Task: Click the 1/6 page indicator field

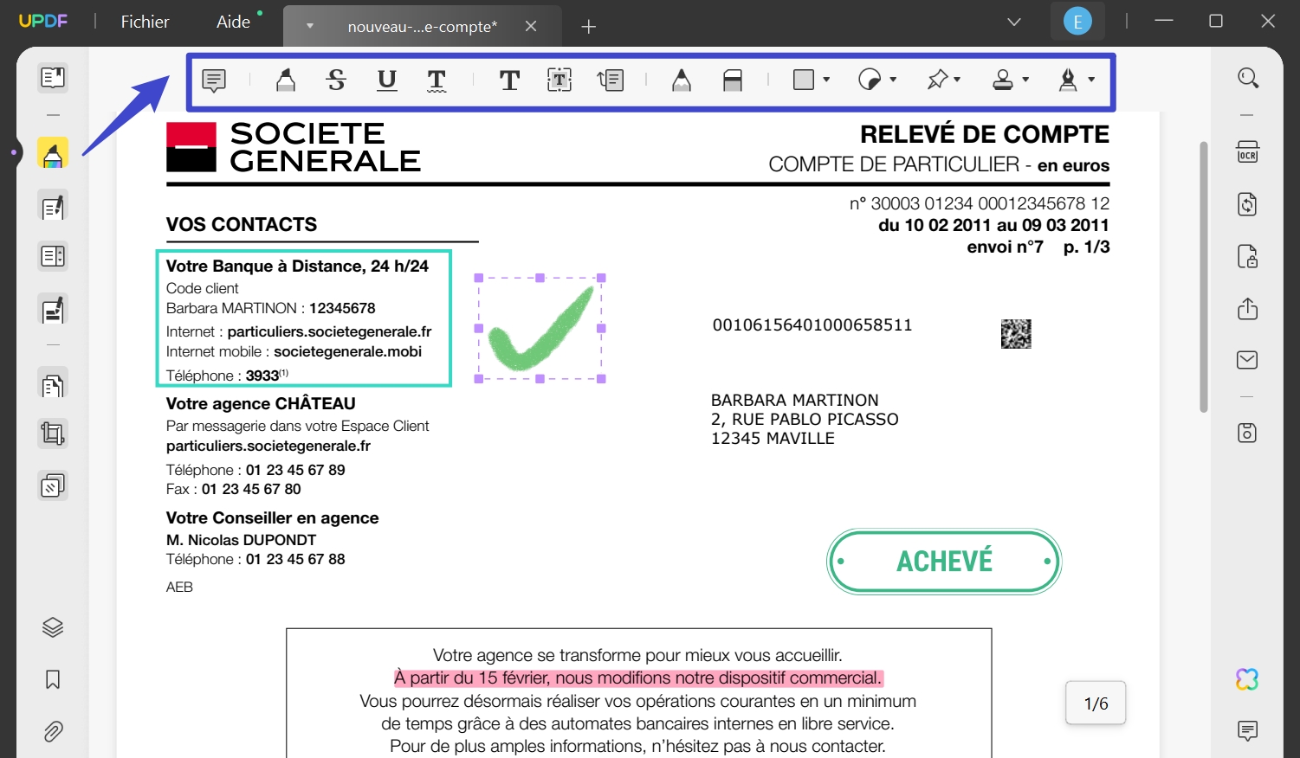Action: tap(1095, 703)
